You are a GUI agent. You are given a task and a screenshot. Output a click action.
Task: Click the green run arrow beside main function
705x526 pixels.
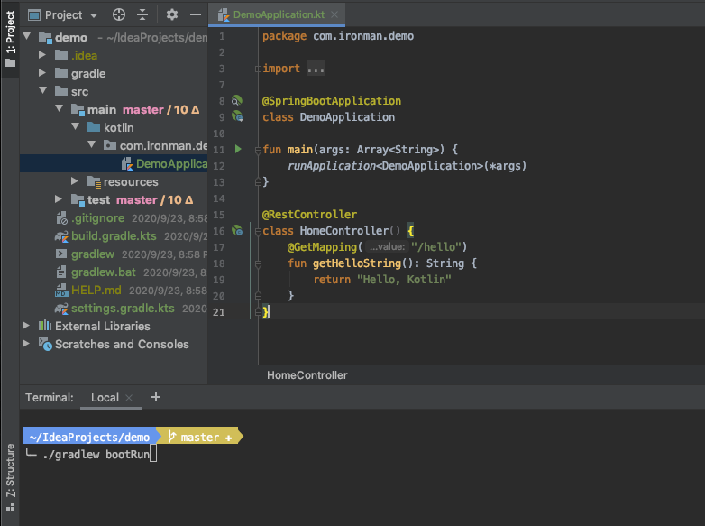pos(238,149)
